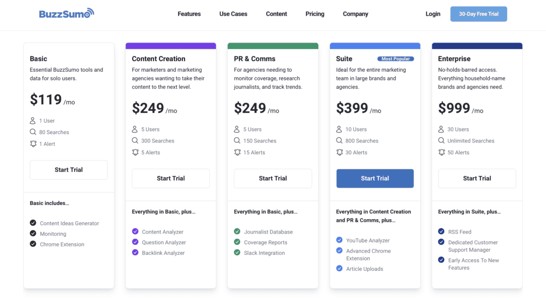Click the blue checkmark beside YouTube Analyzer
Screen dimensions: 546x299
(339, 240)
